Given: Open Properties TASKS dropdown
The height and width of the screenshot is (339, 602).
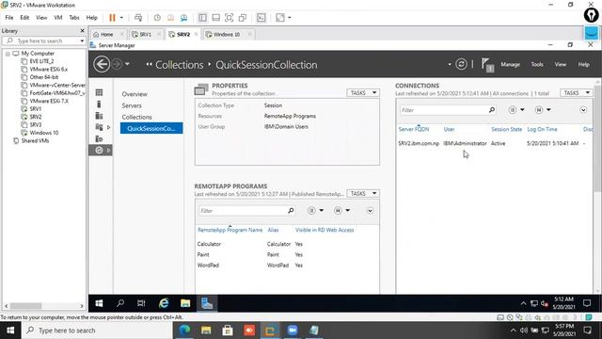Looking at the screenshot, I should [363, 92].
